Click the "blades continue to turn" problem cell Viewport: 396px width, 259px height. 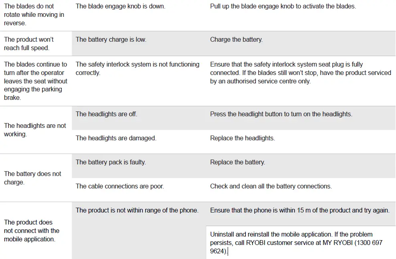pos(36,81)
